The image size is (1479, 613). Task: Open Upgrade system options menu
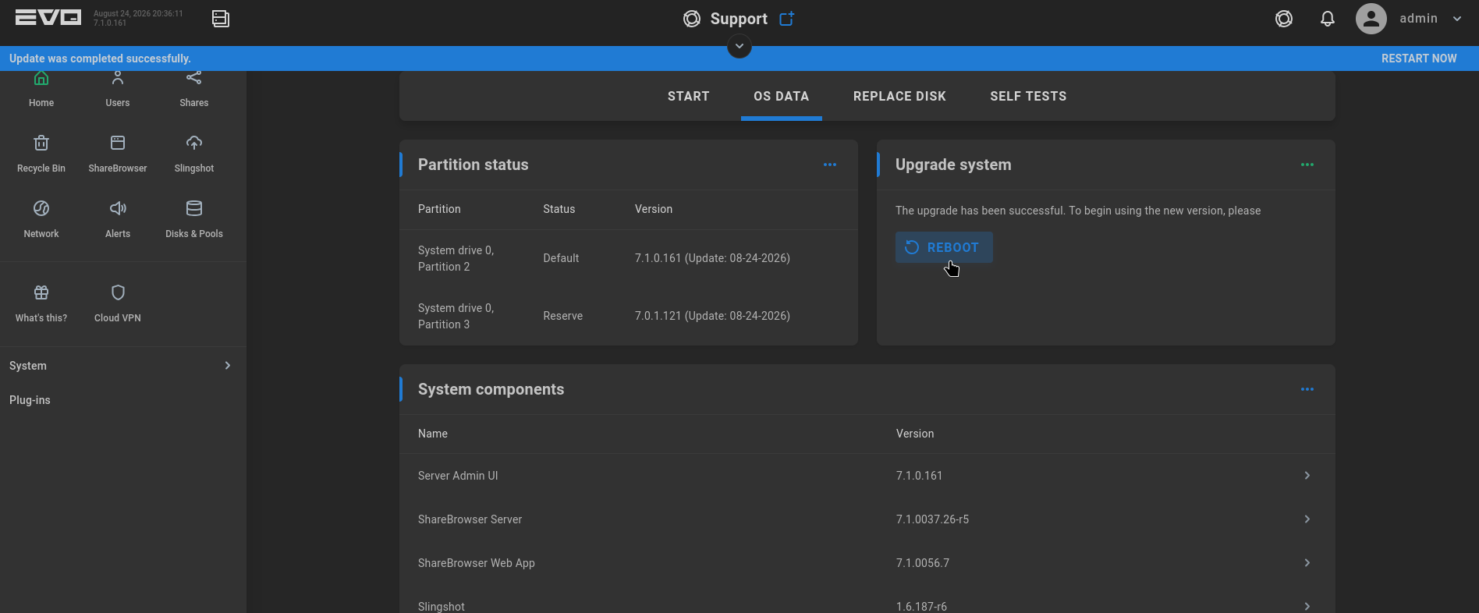[1307, 165]
